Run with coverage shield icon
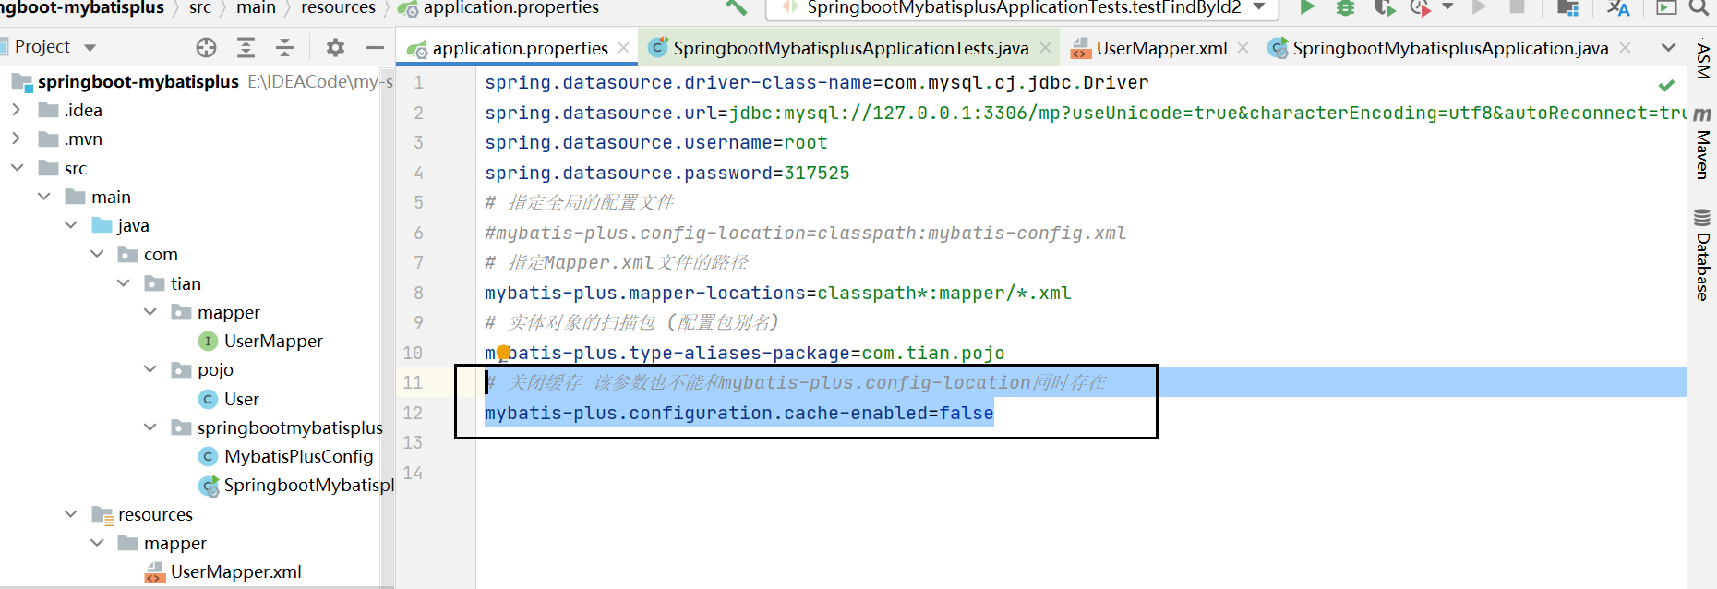This screenshot has height=589, width=1717. click(1384, 7)
